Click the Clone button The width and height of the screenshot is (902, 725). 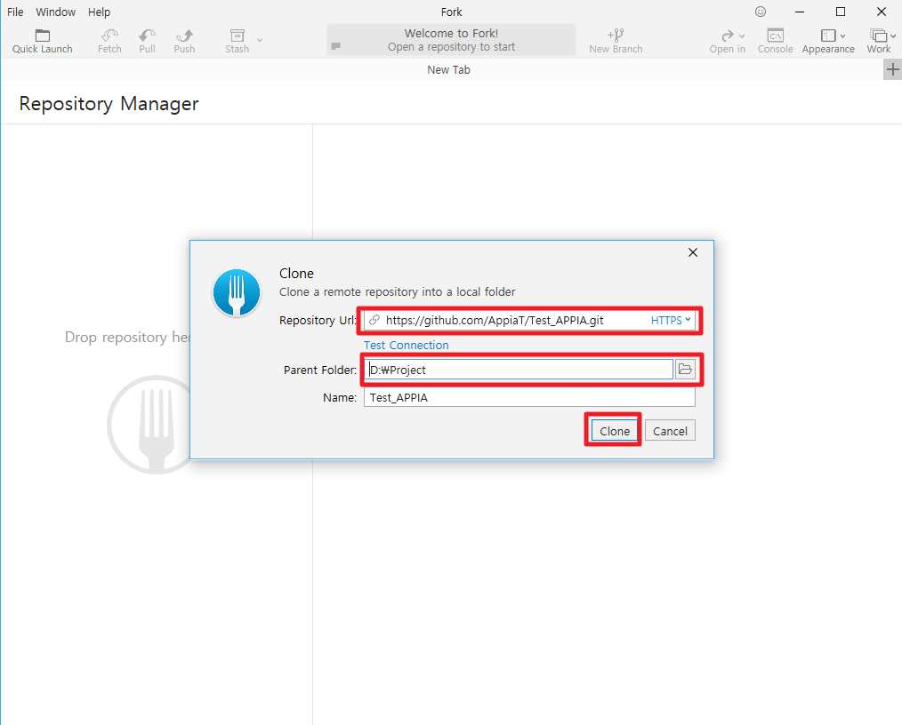615,431
